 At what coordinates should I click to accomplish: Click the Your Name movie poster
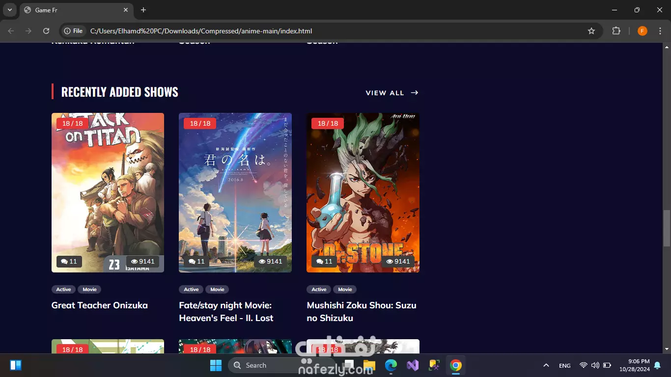pyautogui.click(x=235, y=192)
